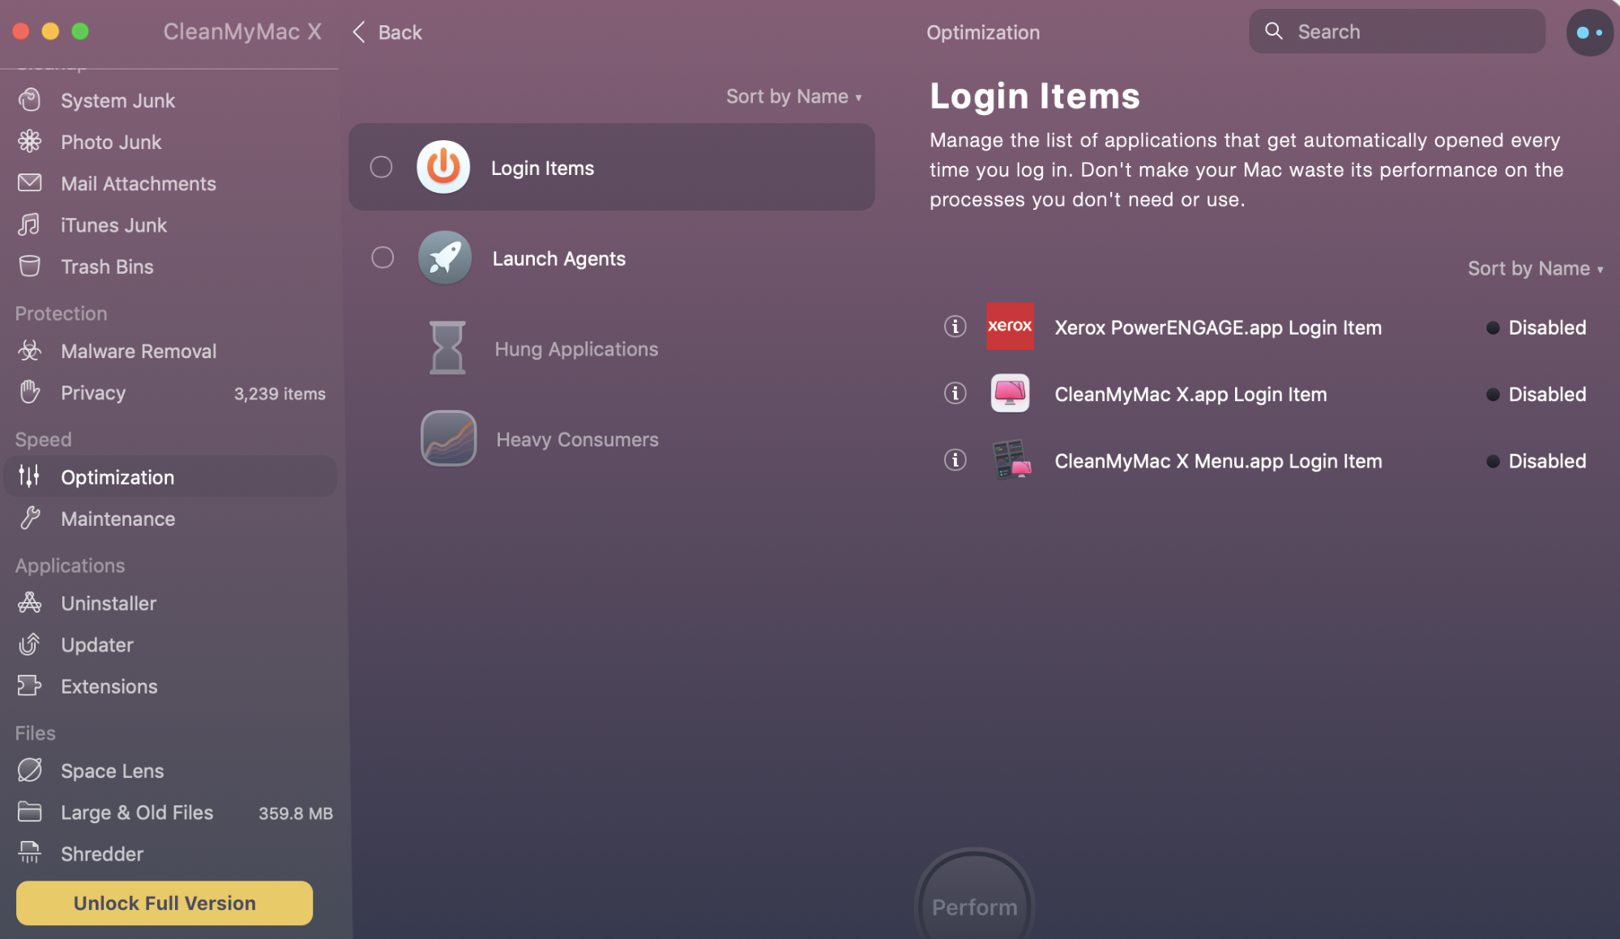This screenshot has height=939, width=1620.
Task: Expand Sort by Name dropdown in center panel
Action: tap(795, 95)
